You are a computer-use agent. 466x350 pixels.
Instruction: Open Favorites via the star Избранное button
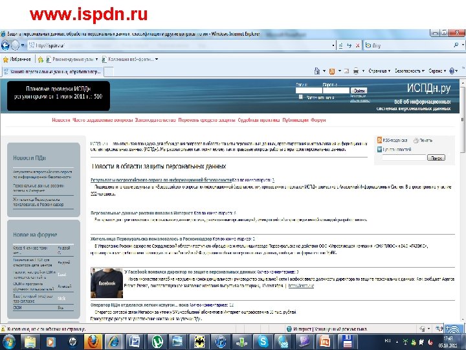[17, 59]
